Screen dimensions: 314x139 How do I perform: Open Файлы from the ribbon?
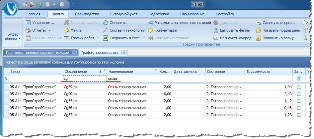click(73, 30)
